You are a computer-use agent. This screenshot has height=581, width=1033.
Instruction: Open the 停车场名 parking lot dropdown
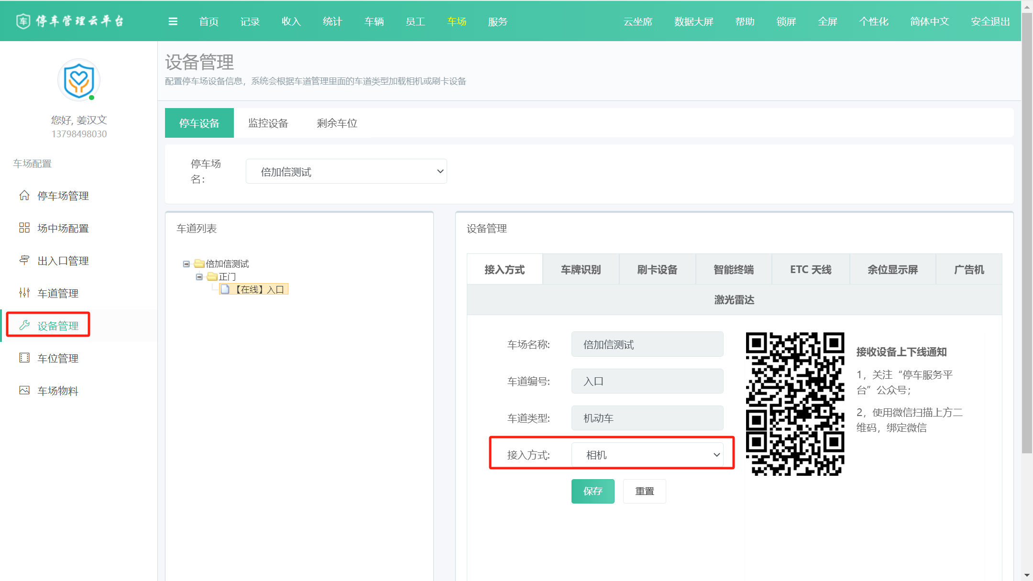(x=346, y=172)
